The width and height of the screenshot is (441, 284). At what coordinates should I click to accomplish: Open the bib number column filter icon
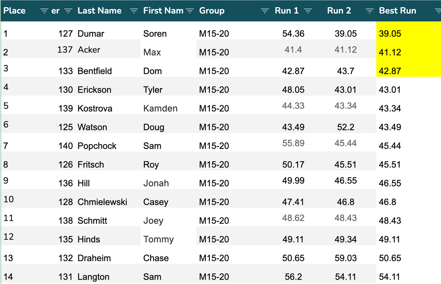point(68,11)
